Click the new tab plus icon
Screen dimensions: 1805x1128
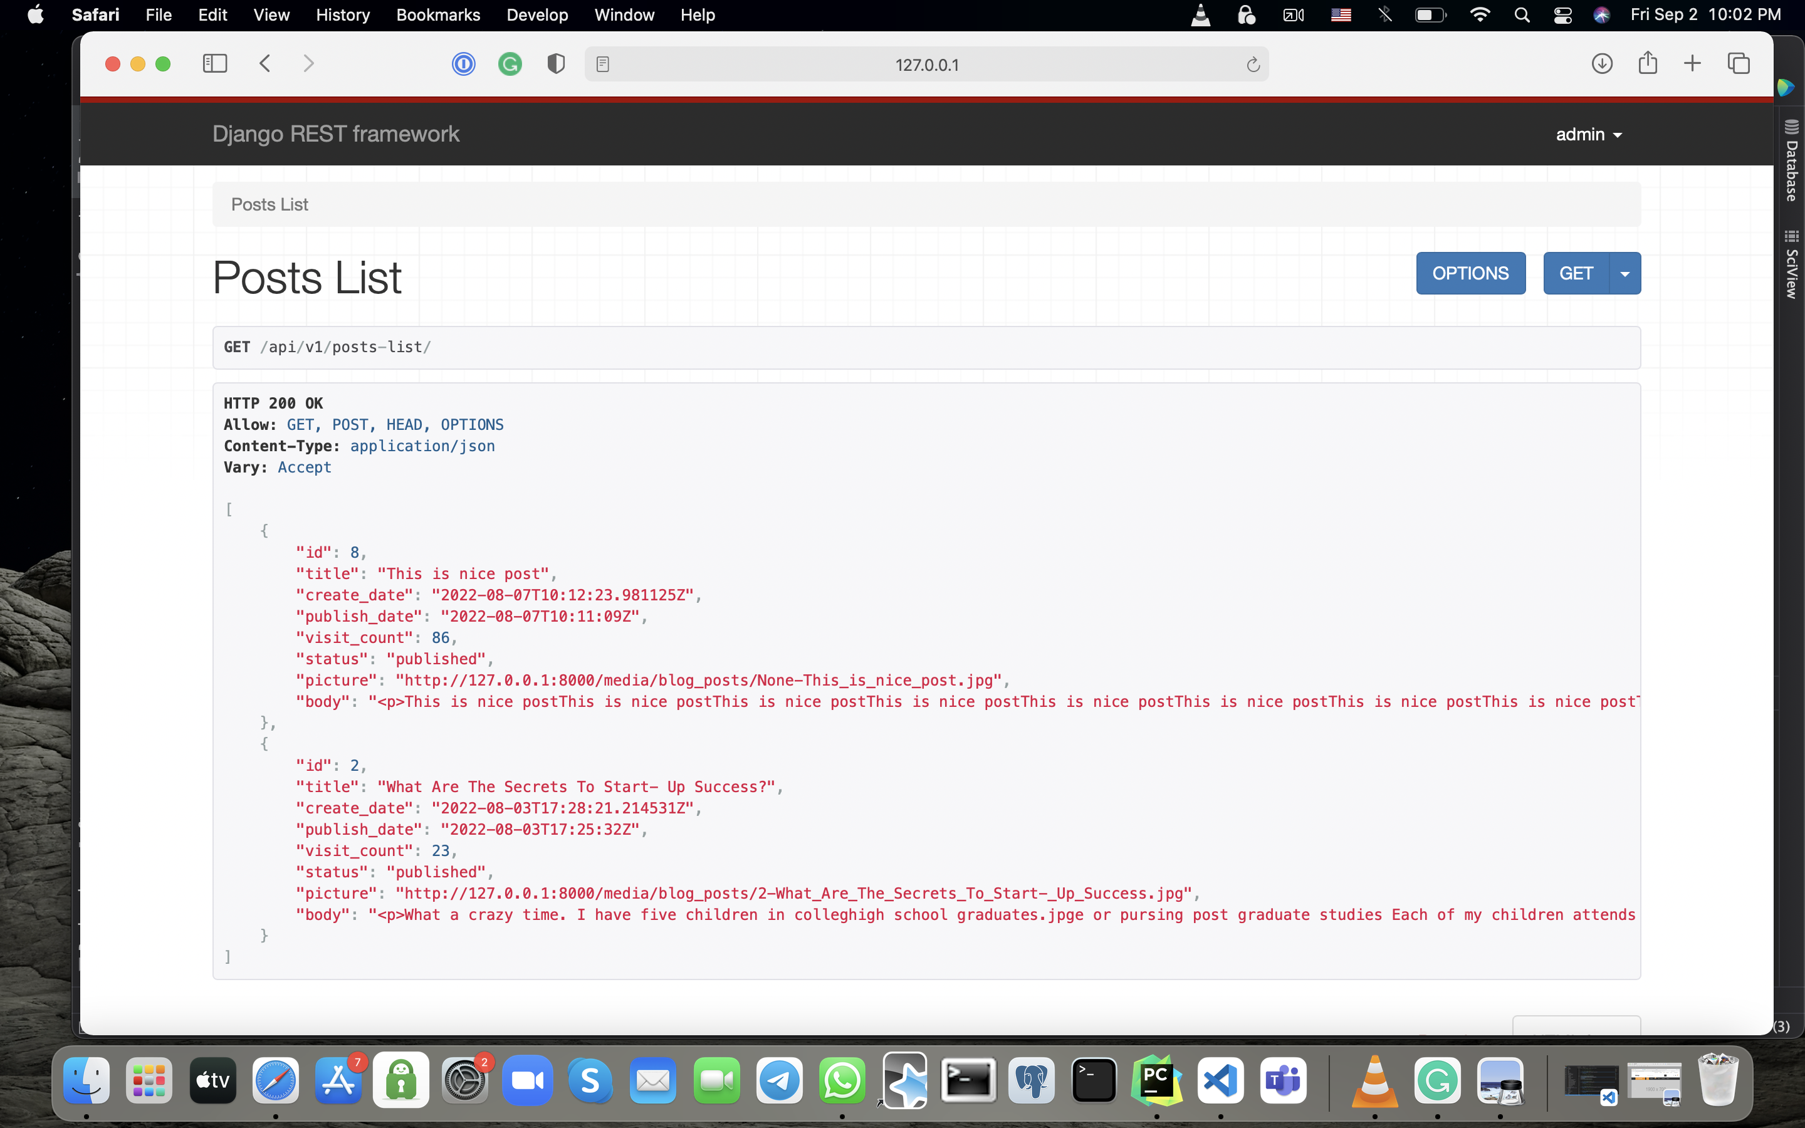coord(1692,63)
